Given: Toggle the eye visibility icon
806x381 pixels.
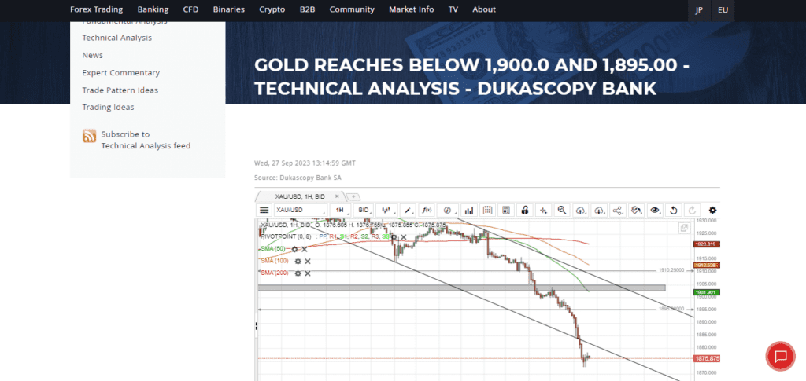Looking at the screenshot, I should [654, 211].
